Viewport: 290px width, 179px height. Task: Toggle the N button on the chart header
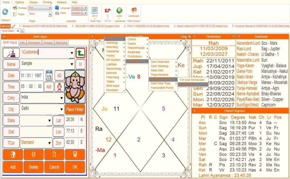pos(189,36)
